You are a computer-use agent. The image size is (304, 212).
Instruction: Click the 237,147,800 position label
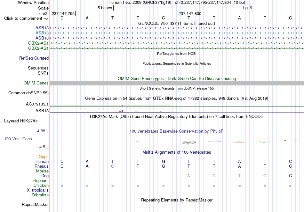[x=190, y=13]
